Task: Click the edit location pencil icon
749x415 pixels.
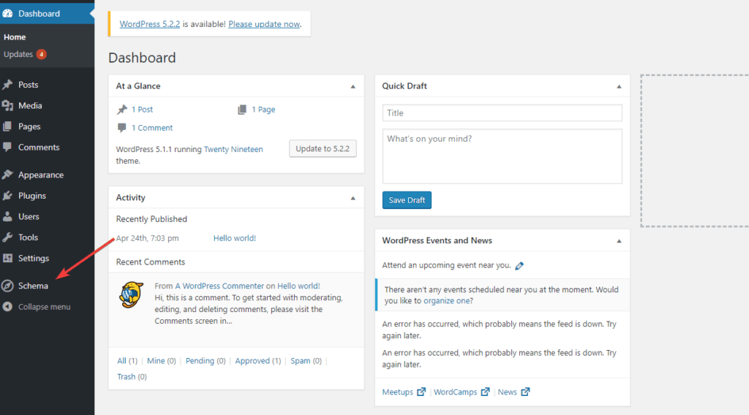Action: click(x=519, y=266)
